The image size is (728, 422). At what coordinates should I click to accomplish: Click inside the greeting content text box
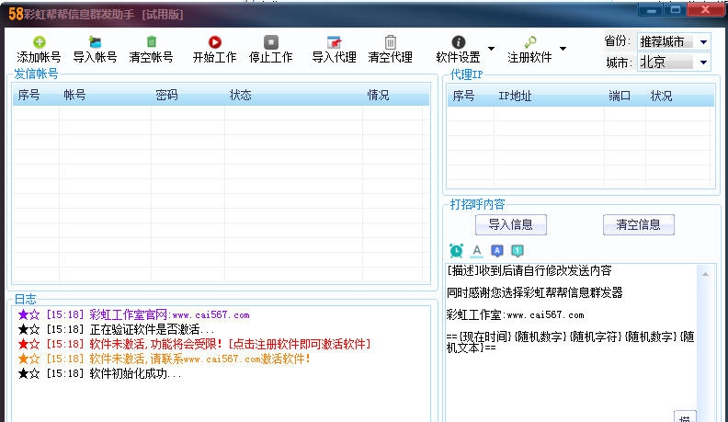pos(571,343)
